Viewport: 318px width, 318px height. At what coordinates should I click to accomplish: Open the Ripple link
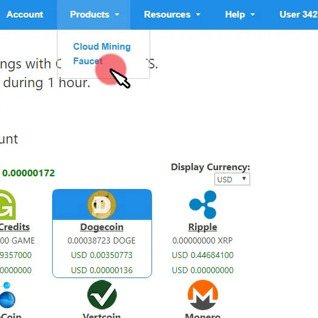click(x=202, y=227)
